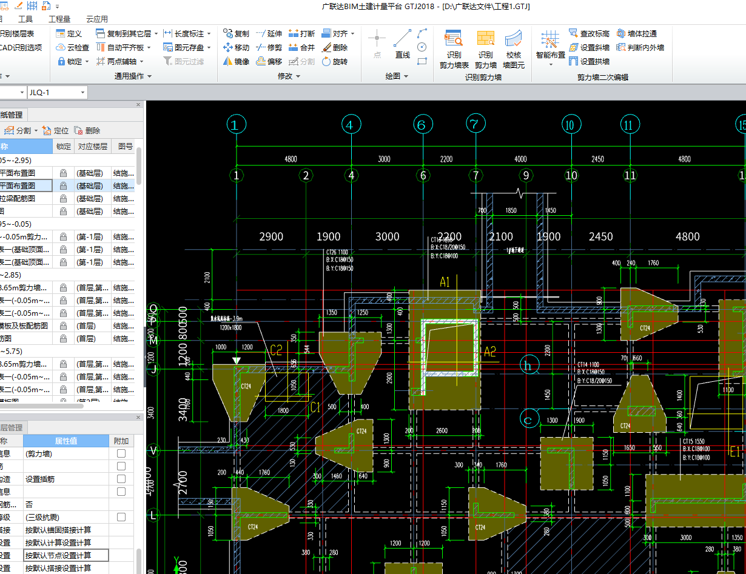746x574 pixels.
Task: Select the 移动 (Move) tool
Action: coord(236,47)
